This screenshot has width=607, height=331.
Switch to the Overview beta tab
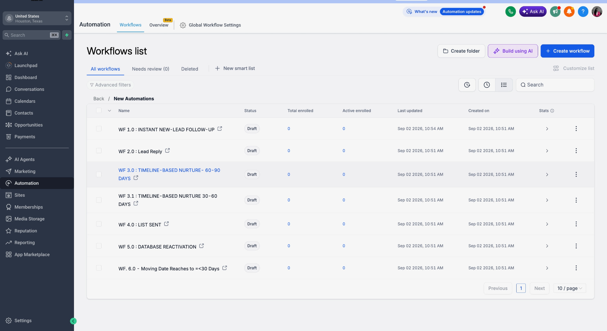coord(159,25)
